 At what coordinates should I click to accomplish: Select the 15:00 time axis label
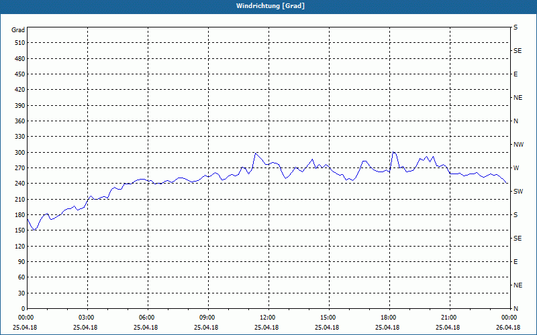click(329, 317)
